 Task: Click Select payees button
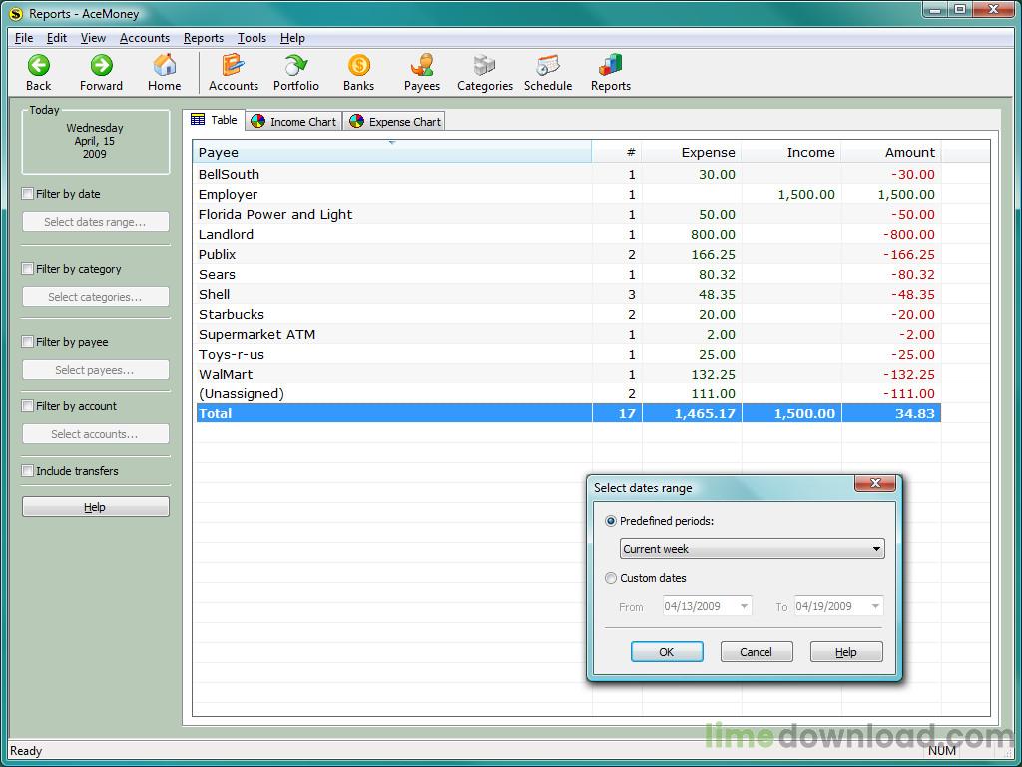tap(95, 370)
